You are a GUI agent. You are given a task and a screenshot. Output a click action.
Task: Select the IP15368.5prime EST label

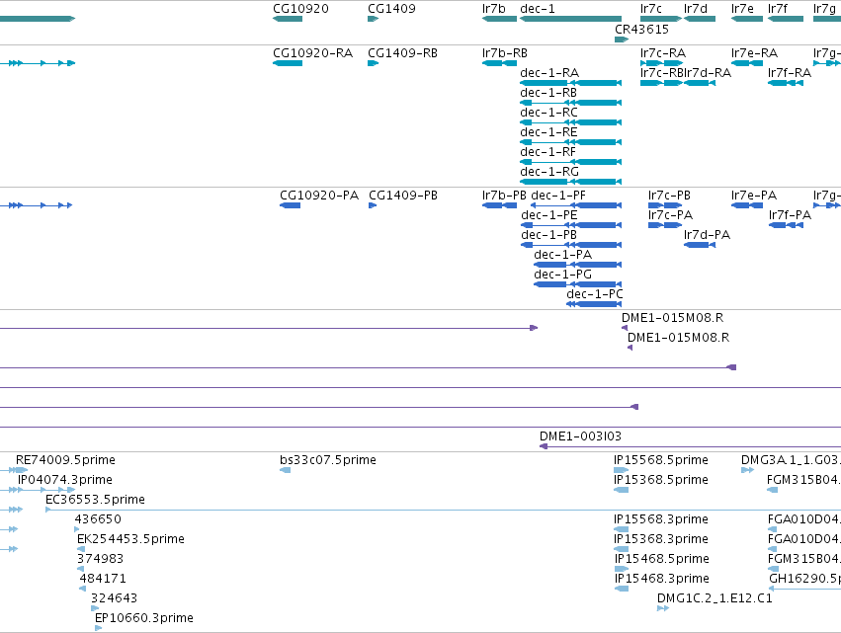[x=661, y=480]
